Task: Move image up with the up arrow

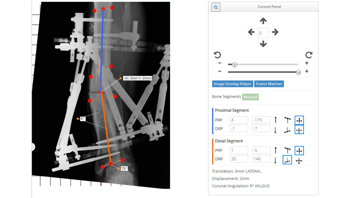Action: (263, 21)
